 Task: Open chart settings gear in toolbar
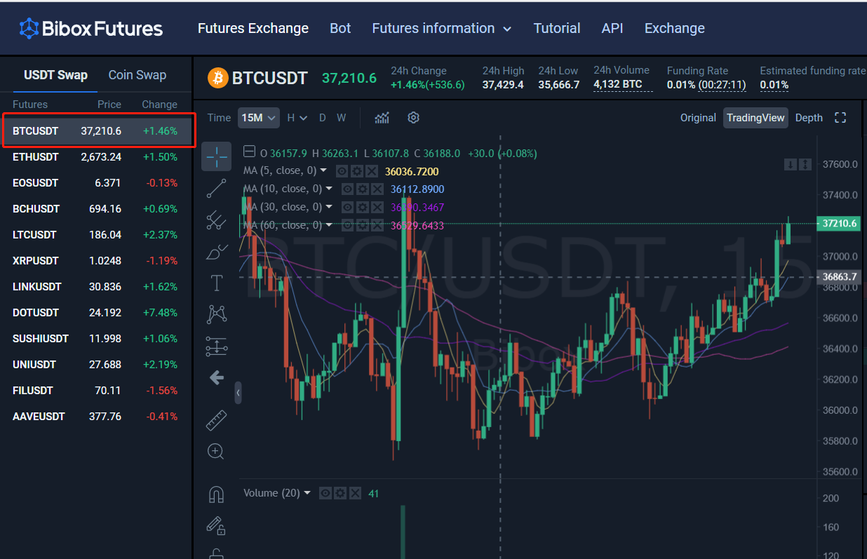[413, 118]
